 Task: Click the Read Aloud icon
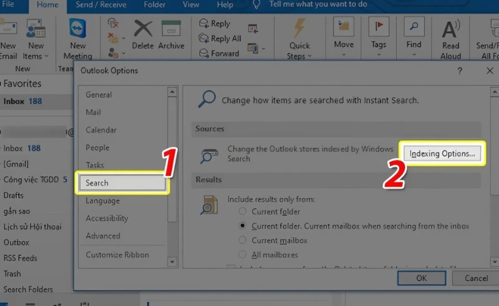pos(450,29)
